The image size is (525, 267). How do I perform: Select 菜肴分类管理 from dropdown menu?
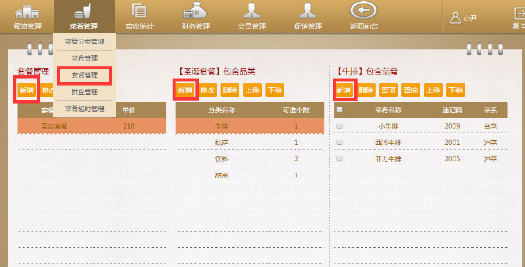(85, 42)
